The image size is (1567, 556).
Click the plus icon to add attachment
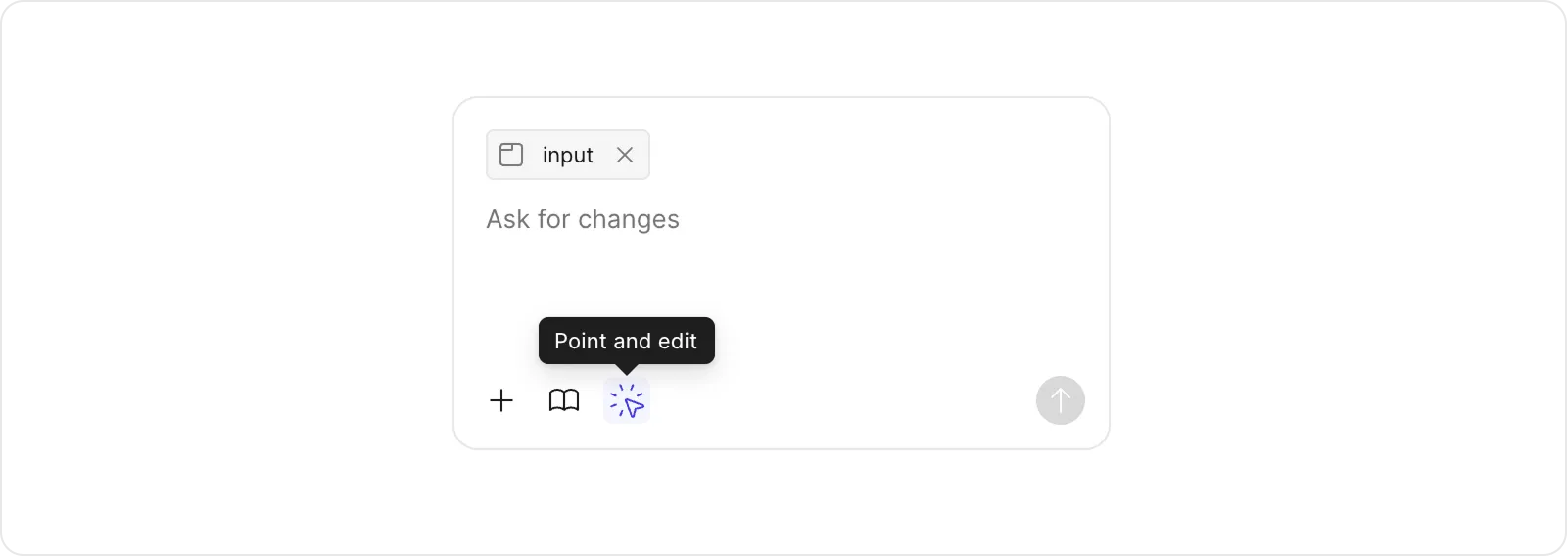point(501,400)
